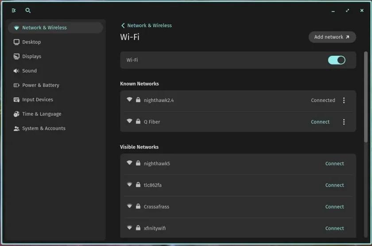Open three-dot menu for Q Fiber

(344, 122)
